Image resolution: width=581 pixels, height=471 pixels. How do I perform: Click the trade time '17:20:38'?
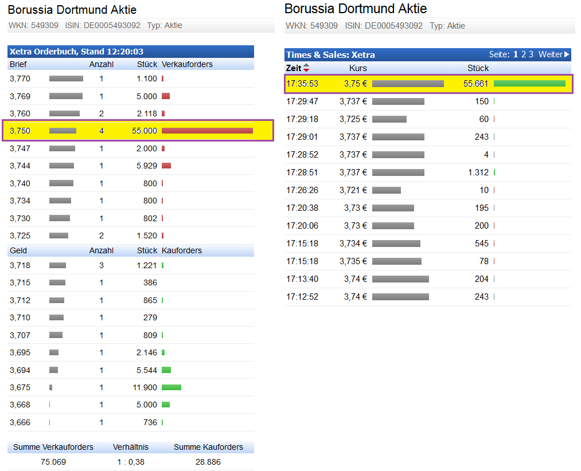coord(302,208)
